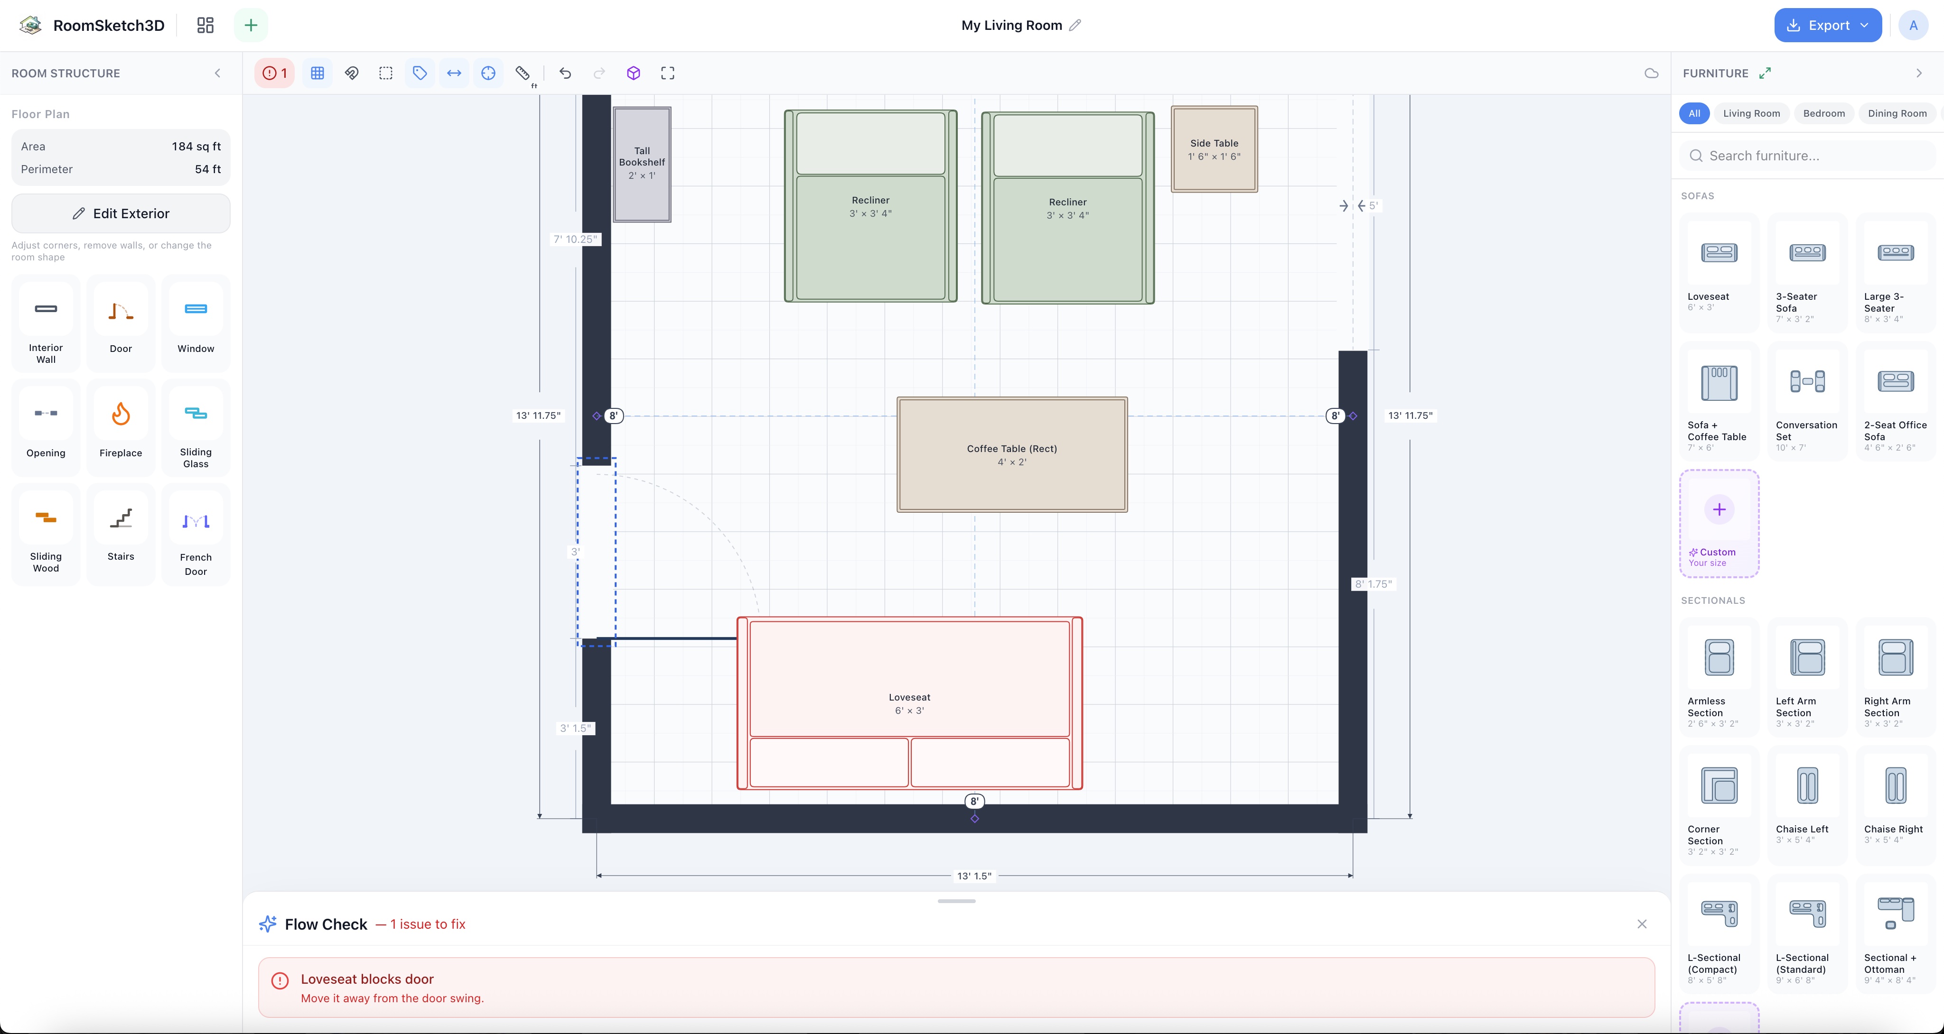This screenshot has width=1944, height=1034.
Task: Undo the last action
Action: click(x=565, y=73)
